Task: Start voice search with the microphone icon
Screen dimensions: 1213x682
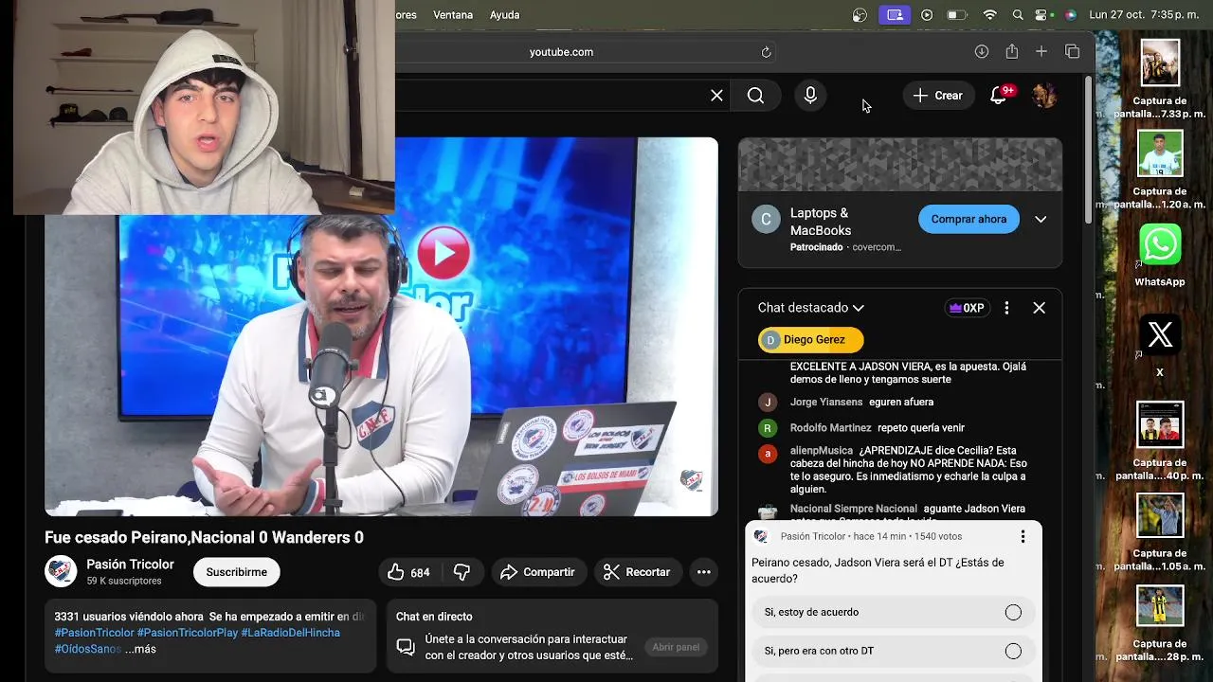Action: click(x=810, y=96)
